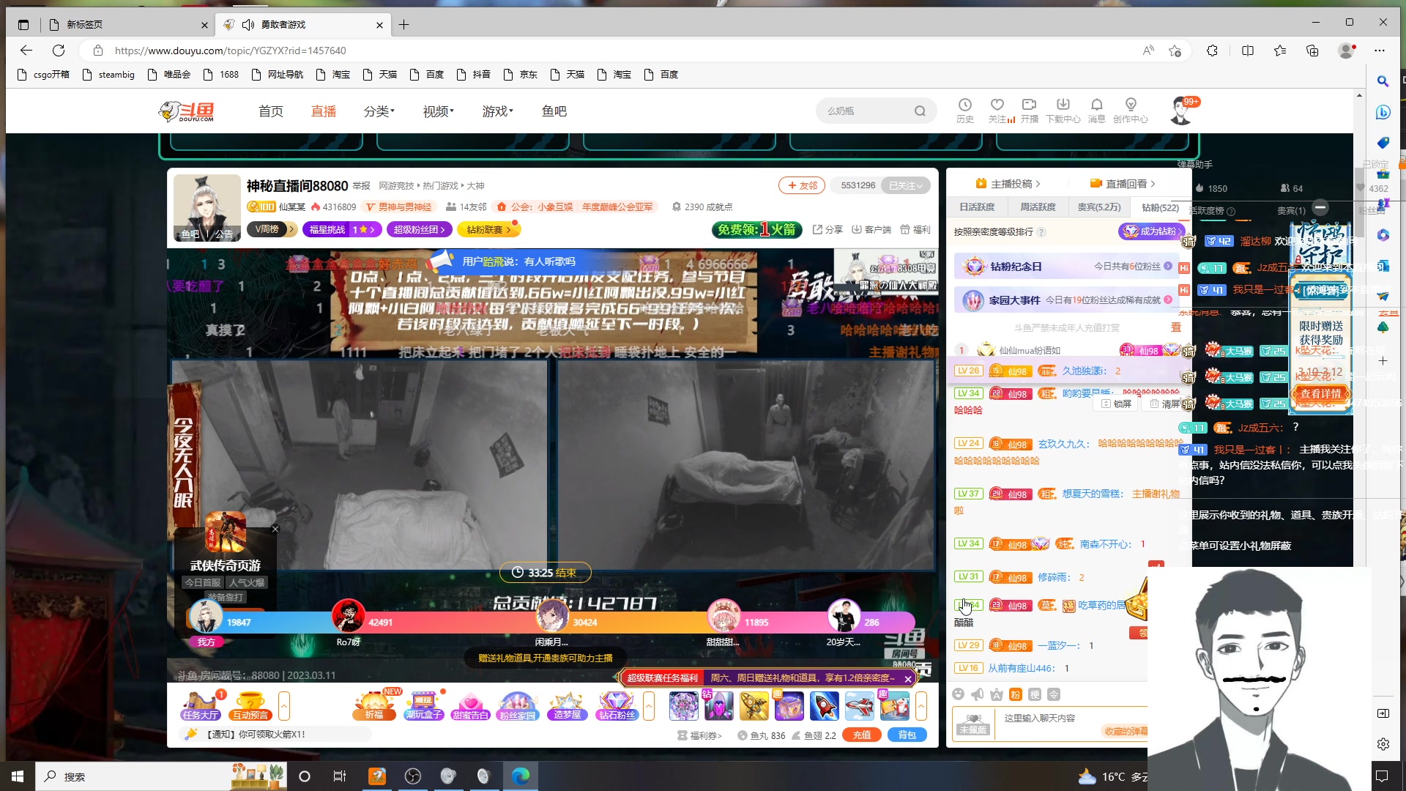Image resolution: width=1406 pixels, height=791 pixels.
Task: Open the 钻石粉丝 diamond icon
Action: [616, 706]
